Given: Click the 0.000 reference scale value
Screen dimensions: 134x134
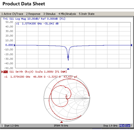Looking at the screenshot, I should [9, 45].
